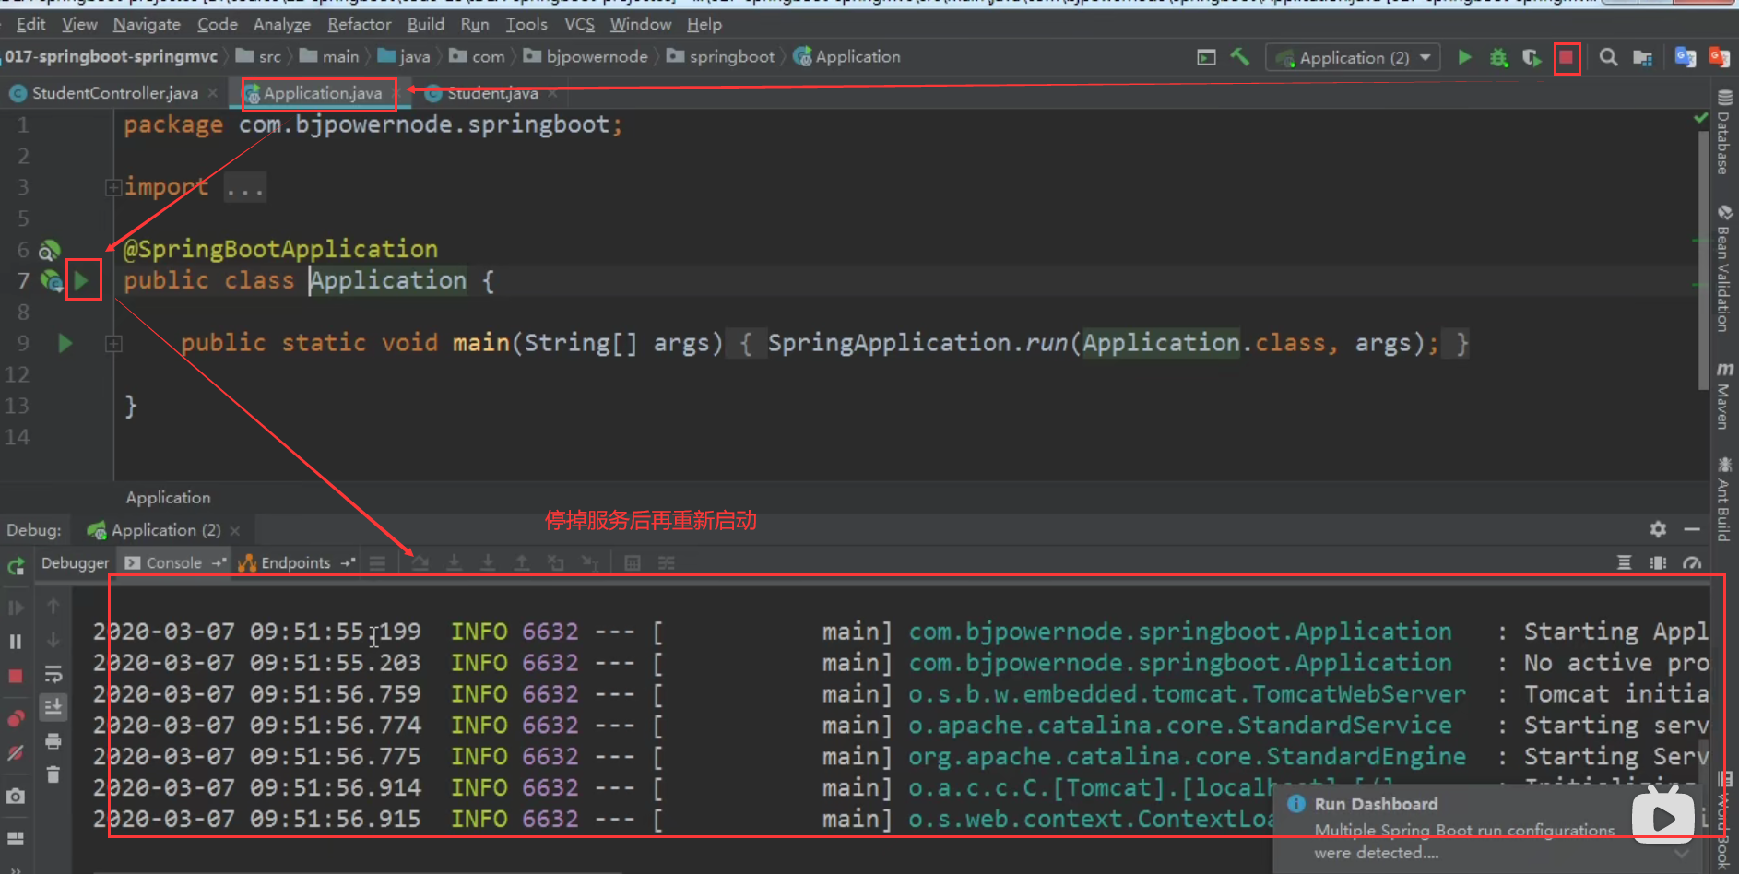Open the Bean Validation side panel

click(1723, 269)
